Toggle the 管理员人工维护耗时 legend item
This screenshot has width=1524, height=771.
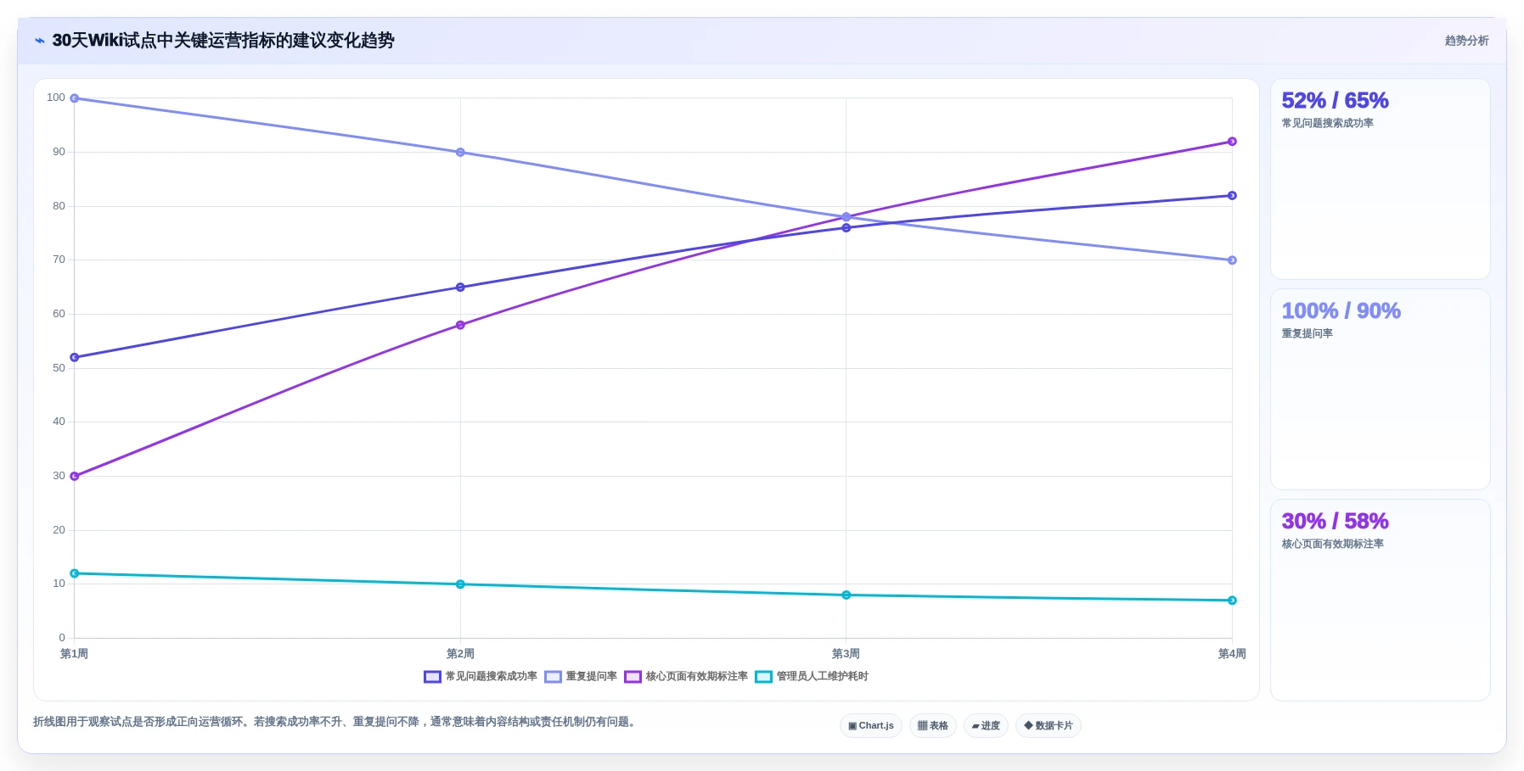(x=812, y=677)
